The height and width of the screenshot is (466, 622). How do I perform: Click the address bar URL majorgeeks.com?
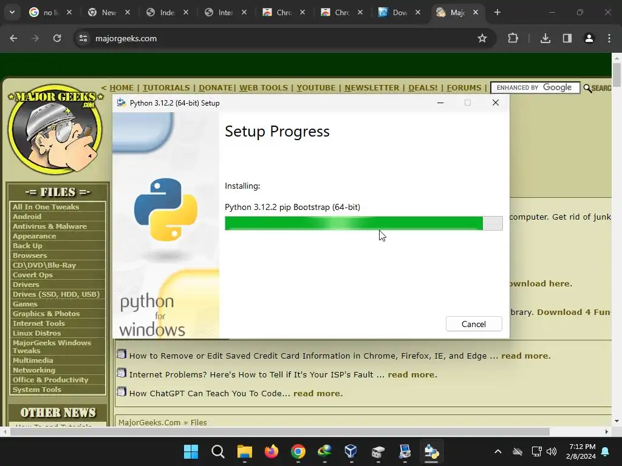[126, 38]
